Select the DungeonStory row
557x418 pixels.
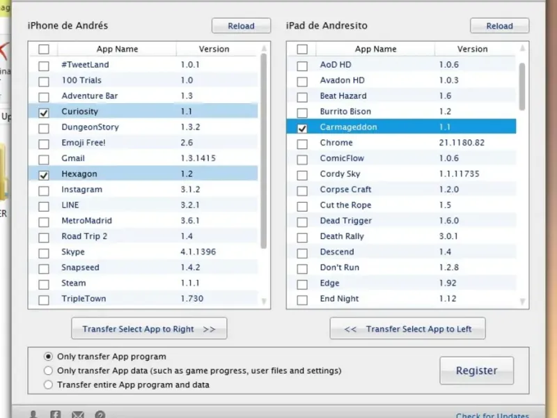coord(143,127)
